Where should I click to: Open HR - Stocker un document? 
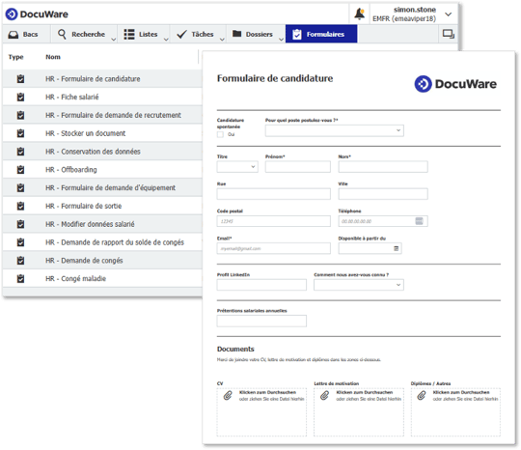click(x=86, y=133)
